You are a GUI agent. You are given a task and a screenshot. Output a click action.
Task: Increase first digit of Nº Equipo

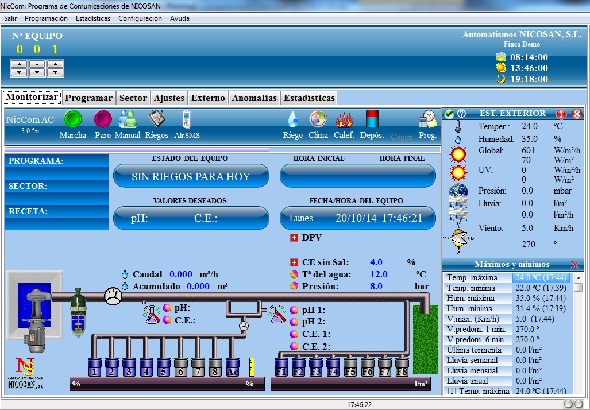(x=19, y=64)
